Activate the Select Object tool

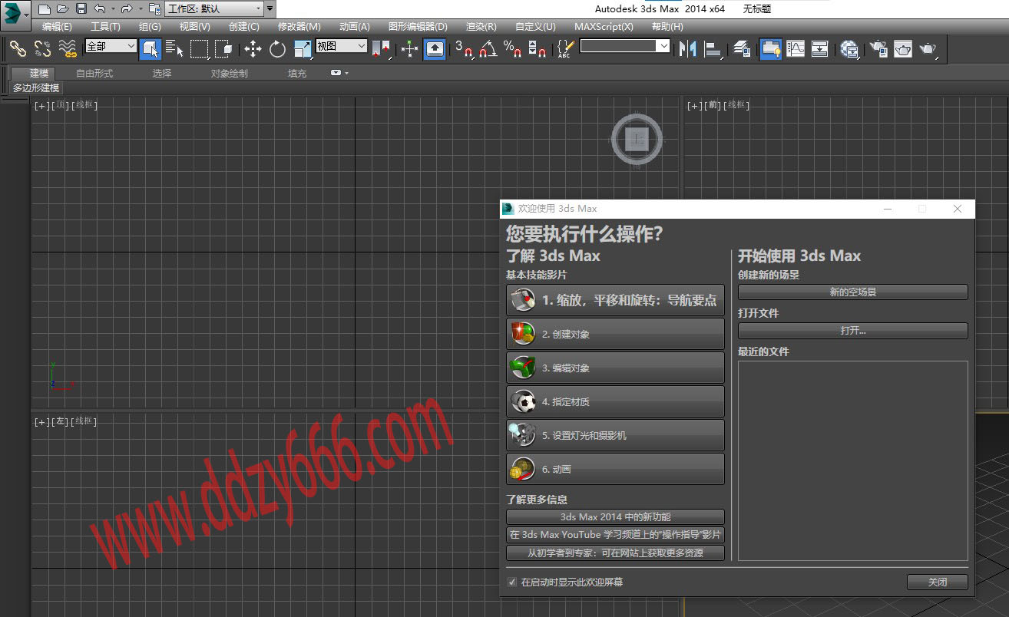151,48
